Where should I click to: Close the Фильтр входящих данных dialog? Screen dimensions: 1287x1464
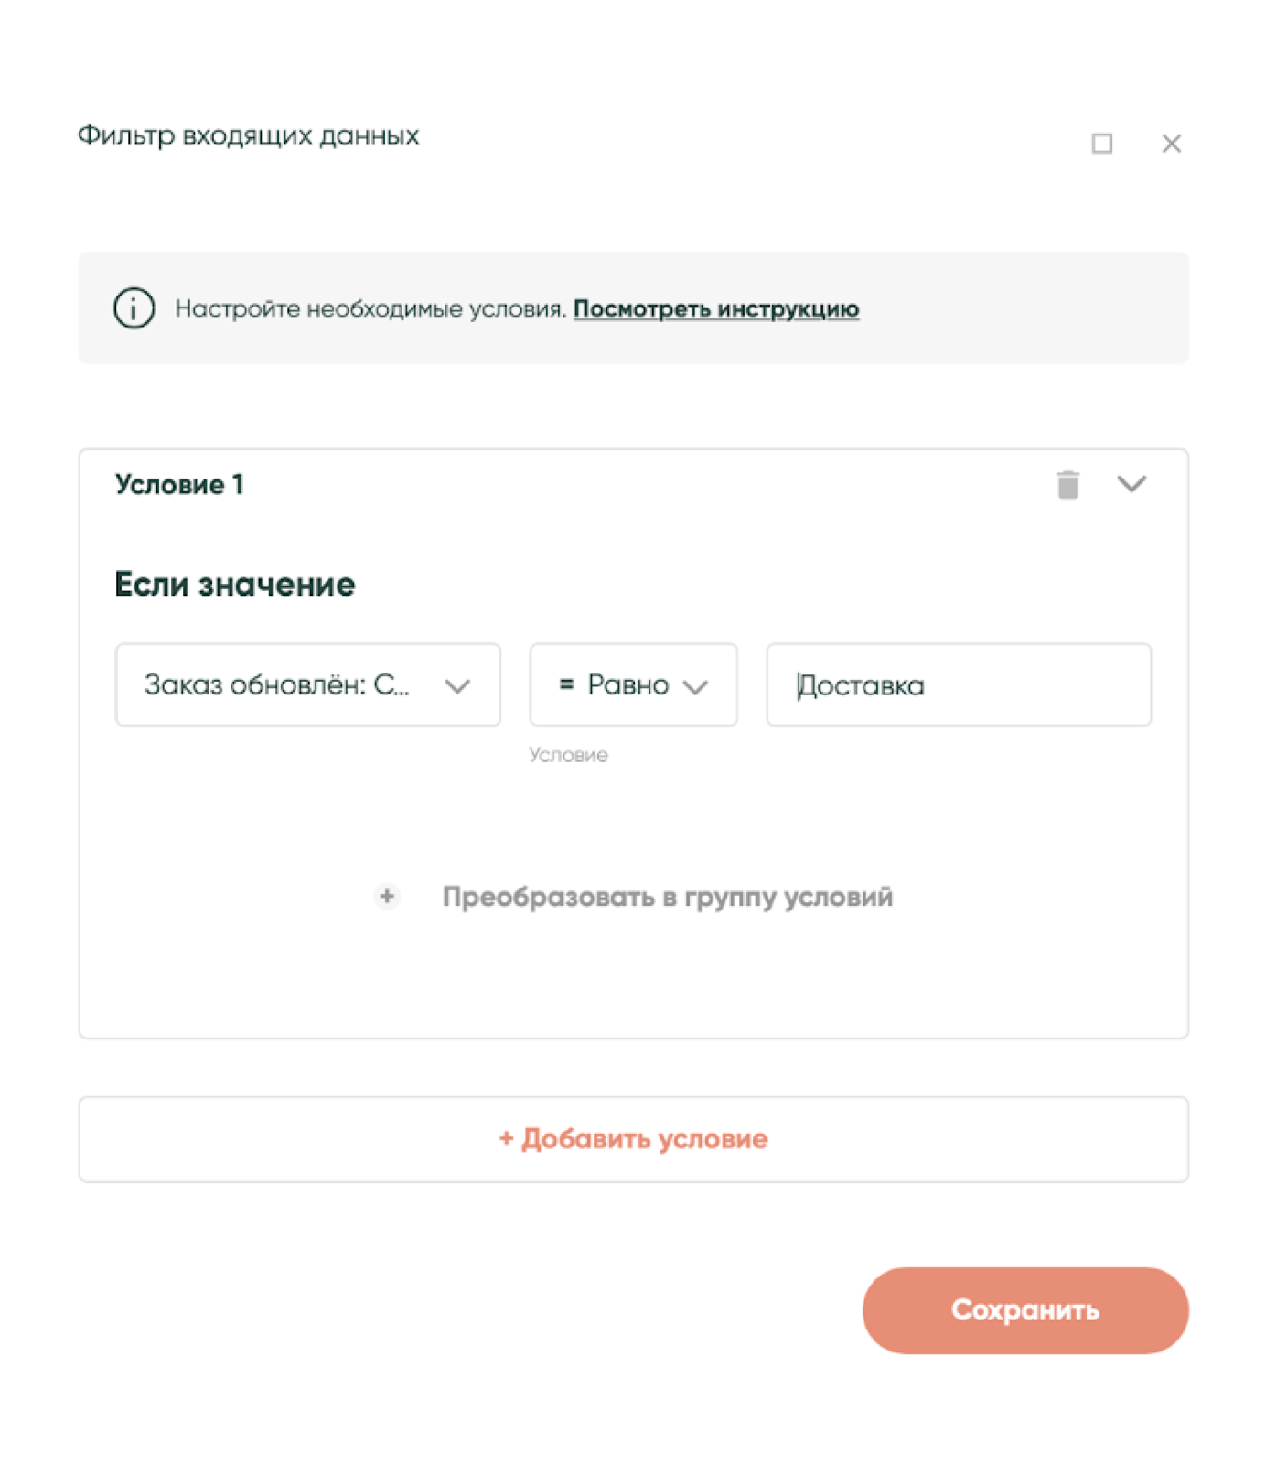[1171, 144]
